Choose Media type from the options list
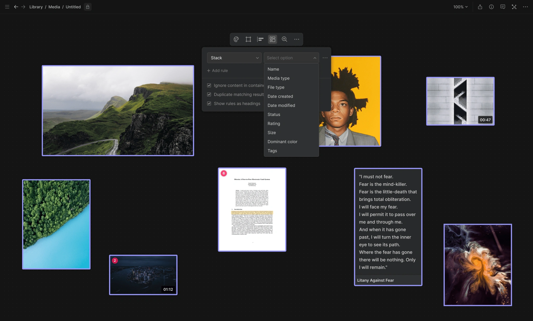The image size is (533, 321). point(278,78)
